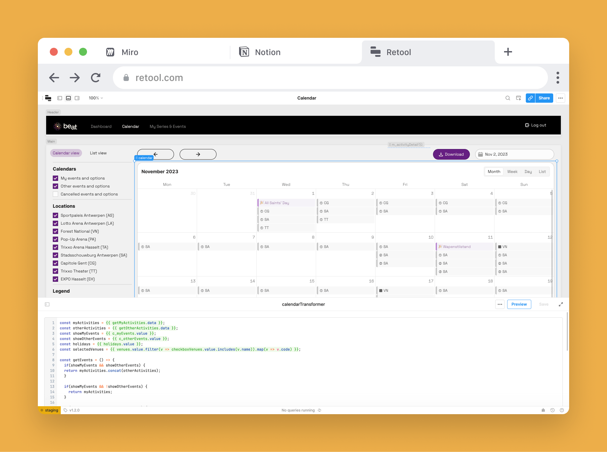Click the Preview button
This screenshot has width=607, height=452.
coord(519,304)
